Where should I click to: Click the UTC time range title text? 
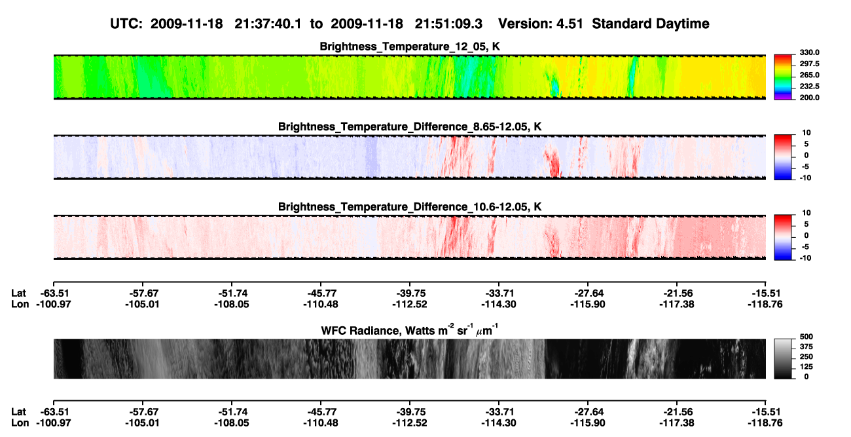[x=409, y=24]
